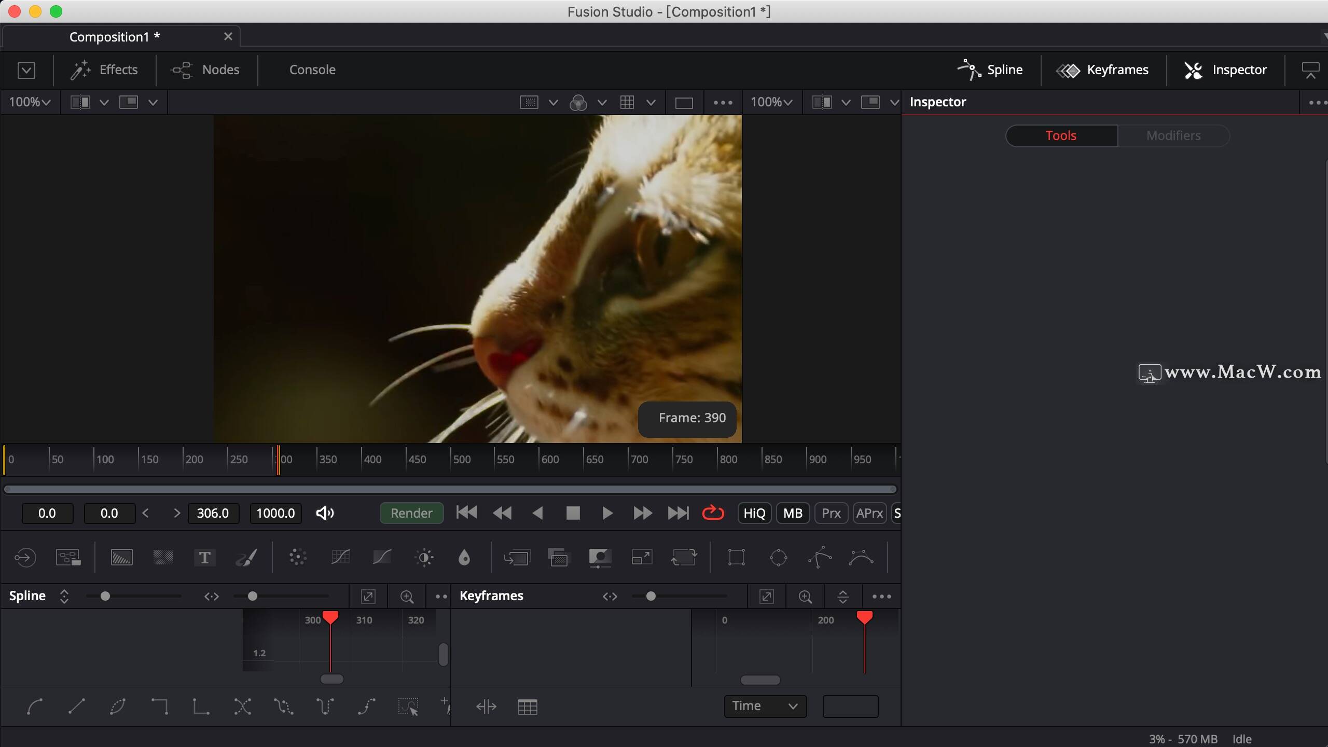Expand left viewer layout options
The height and width of the screenshot is (747, 1328).
click(153, 103)
